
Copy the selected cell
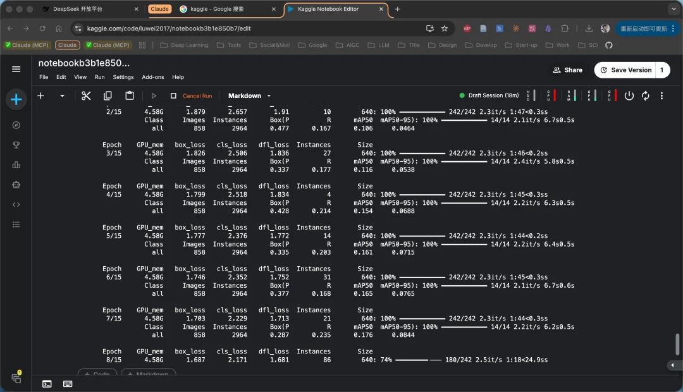(108, 96)
